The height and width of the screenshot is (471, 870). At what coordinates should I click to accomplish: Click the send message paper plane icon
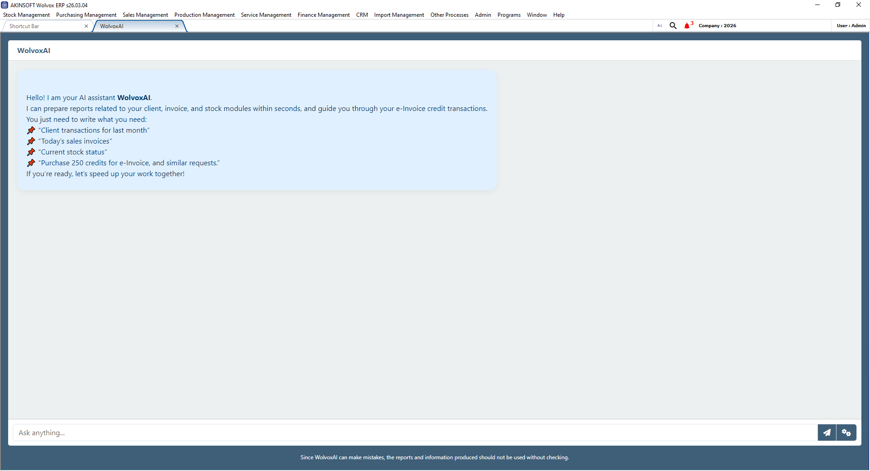[x=827, y=433]
